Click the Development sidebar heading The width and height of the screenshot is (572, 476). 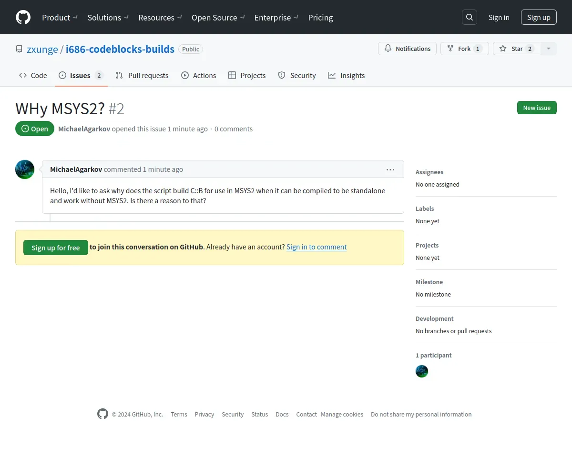(435, 318)
